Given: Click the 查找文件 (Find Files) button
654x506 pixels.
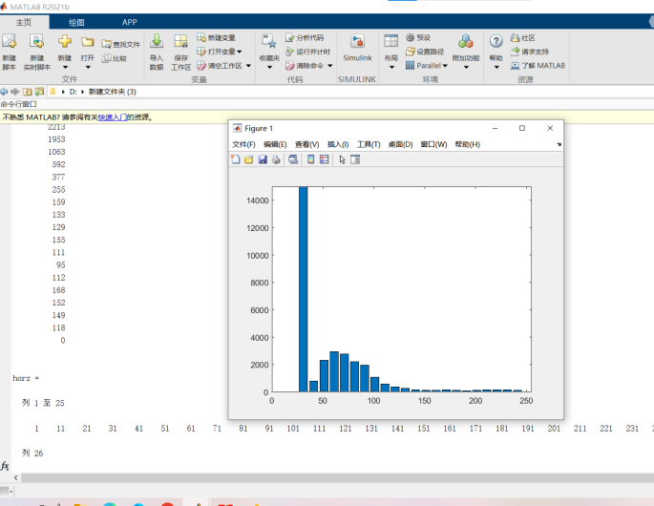Looking at the screenshot, I should [x=121, y=44].
